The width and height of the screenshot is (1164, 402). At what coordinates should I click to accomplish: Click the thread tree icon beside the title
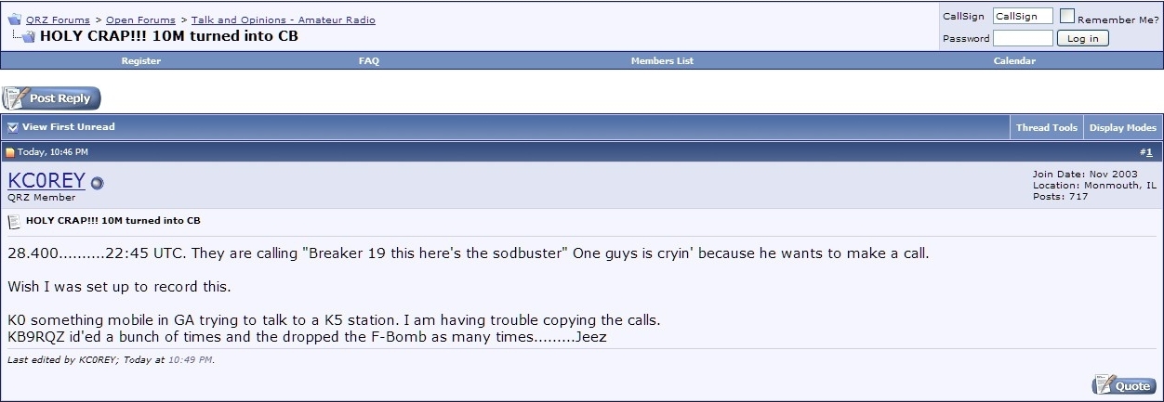[x=24, y=37]
